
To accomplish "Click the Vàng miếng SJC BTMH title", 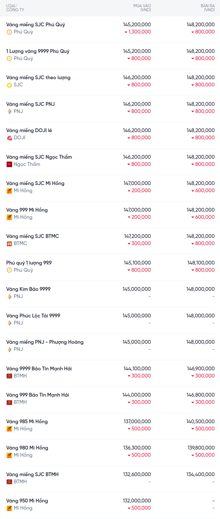I will click(32, 475).
